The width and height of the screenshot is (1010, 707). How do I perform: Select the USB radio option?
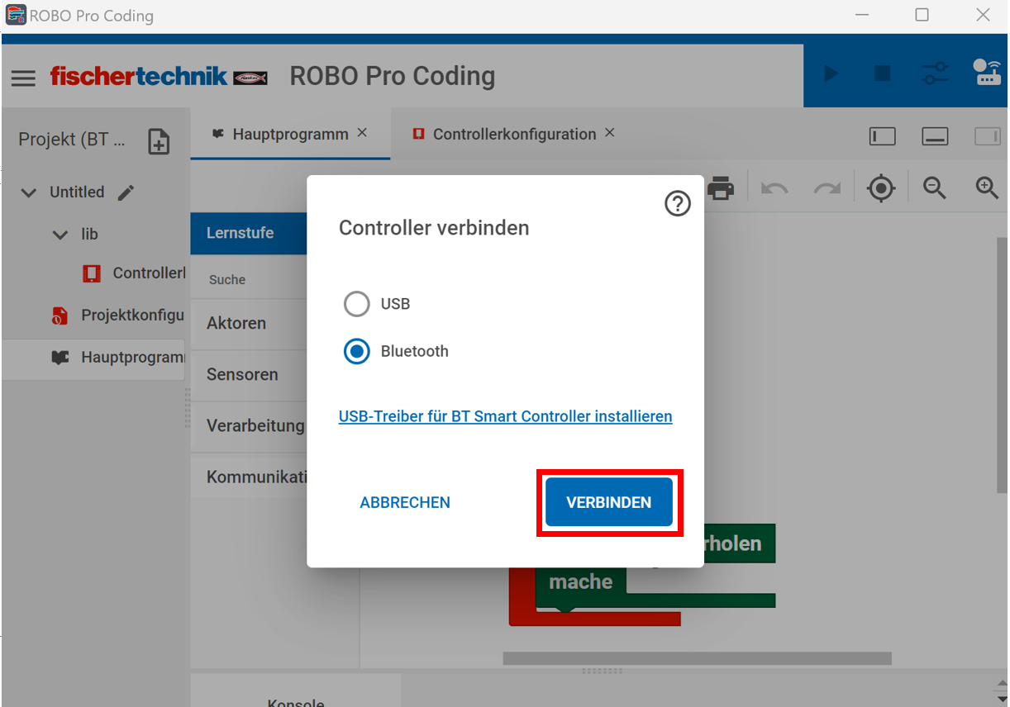tap(357, 304)
